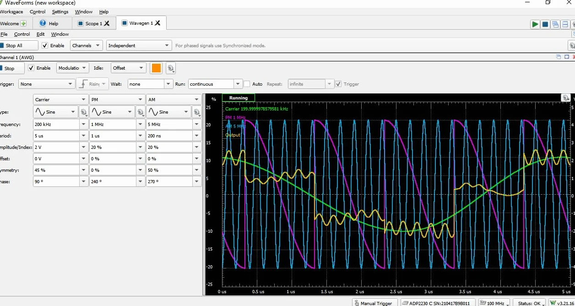Image resolution: width=575 pixels, height=306 pixels.
Task: Open the Status: OK dropdown
Action: pyautogui.click(x=530, y=303)
